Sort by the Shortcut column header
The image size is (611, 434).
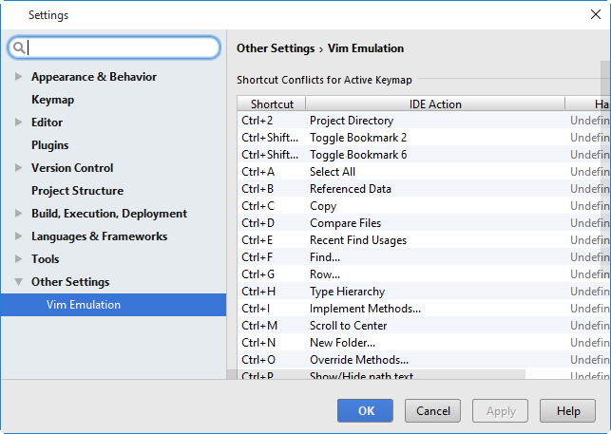[x=272, y=104]
